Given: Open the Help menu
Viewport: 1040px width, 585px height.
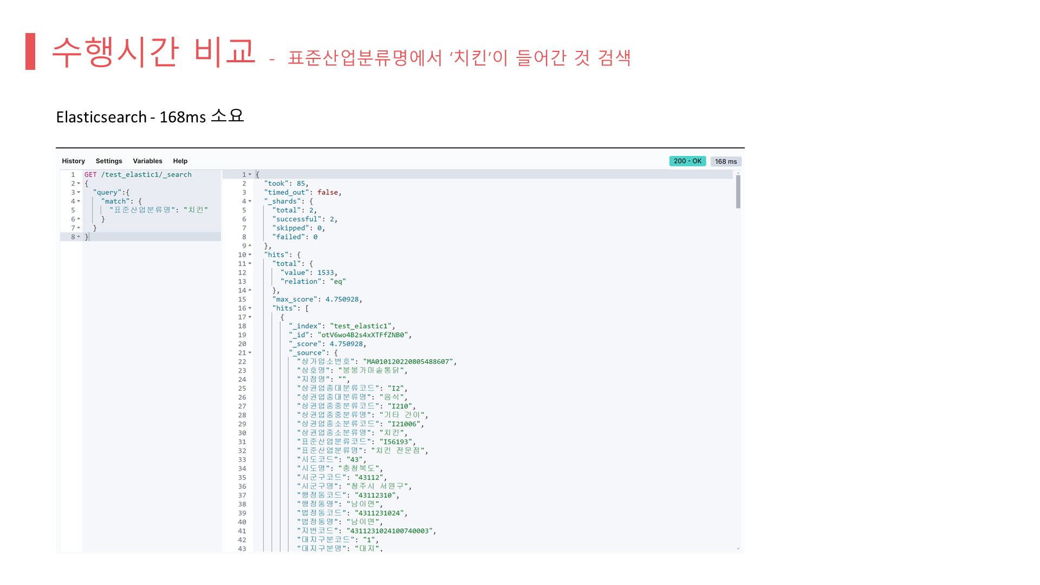Looking at the screenshot, I should click(x=180, y=161).
